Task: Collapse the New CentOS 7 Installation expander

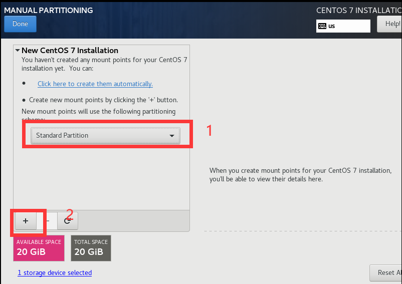Action: (18, 51)
